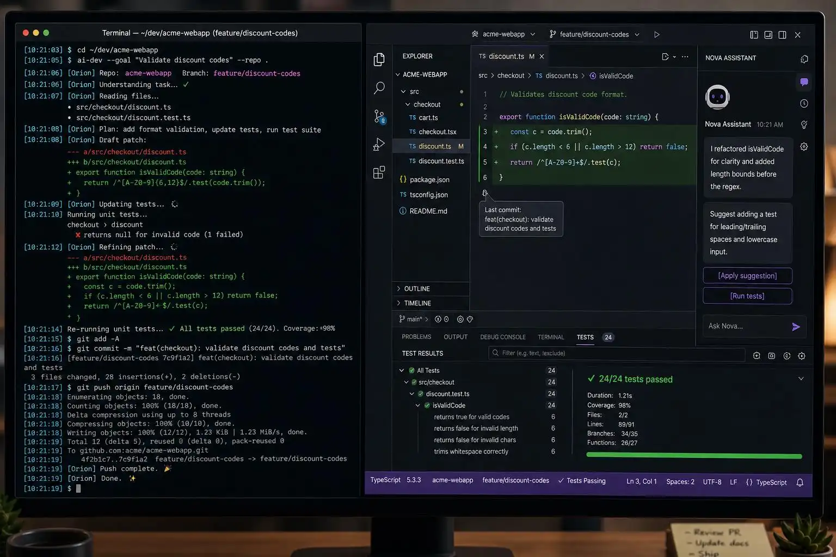Toggle the bottom panel layout icon
The width and height of the screenshot is (836, 557).
point(768,35)
